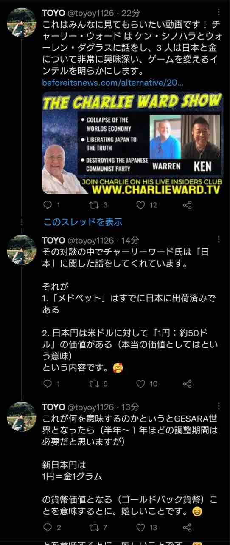Like the first tweet with 12 likes
Image resolution: width=230 pixels, height=545 pixels.
tap(141, 205)
